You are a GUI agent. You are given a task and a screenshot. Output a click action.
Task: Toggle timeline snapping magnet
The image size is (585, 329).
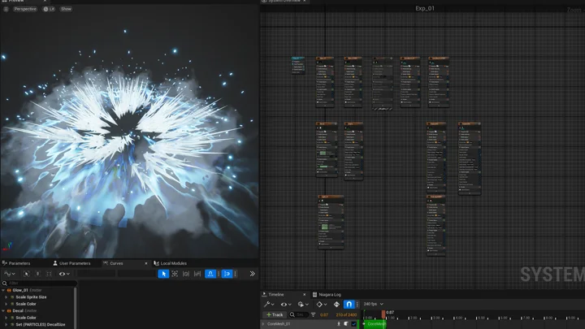coord(349,305)
